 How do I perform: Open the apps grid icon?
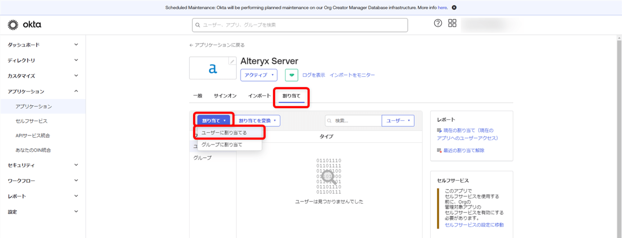452,23
